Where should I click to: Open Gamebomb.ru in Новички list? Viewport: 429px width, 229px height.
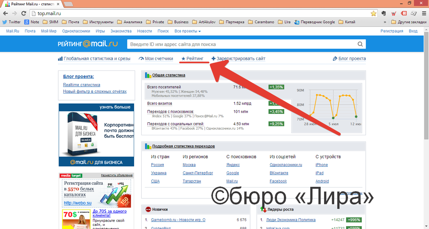pos(178,220)
